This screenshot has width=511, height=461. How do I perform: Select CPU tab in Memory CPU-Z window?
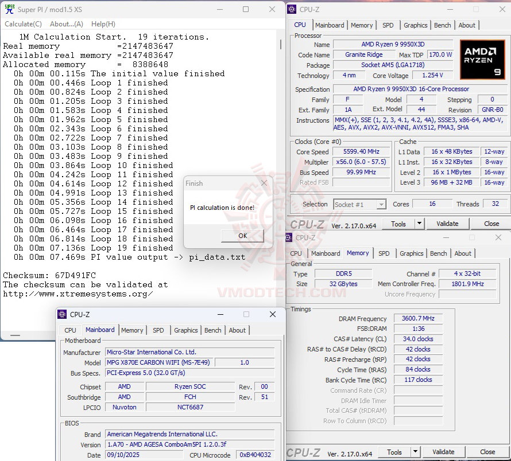(x=296, y=253)
